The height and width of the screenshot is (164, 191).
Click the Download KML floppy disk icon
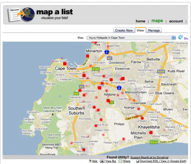coord(138,161)
